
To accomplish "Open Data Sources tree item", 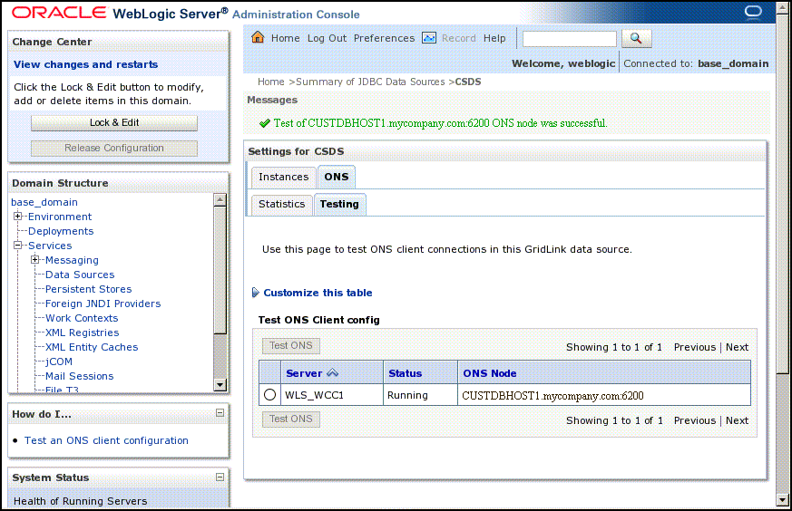I will [x=80, y=275].
